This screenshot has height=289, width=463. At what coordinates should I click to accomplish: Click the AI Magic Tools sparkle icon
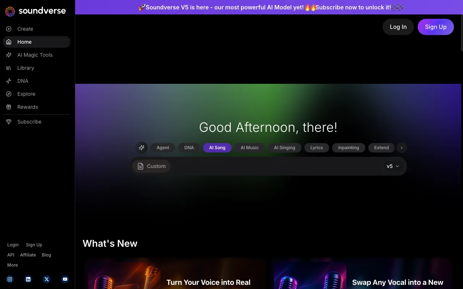9,55
